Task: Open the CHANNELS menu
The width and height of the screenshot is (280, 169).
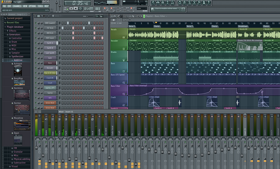Action: [17, 6]
